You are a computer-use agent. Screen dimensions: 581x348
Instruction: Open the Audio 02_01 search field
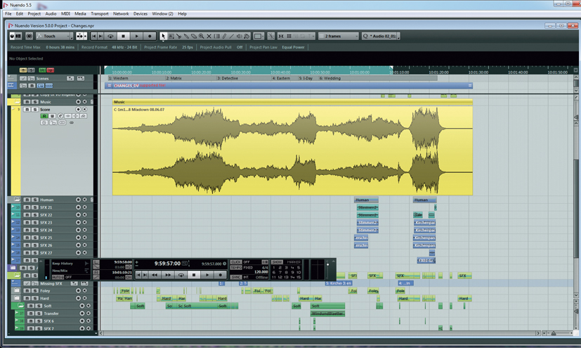coord(381,37)
